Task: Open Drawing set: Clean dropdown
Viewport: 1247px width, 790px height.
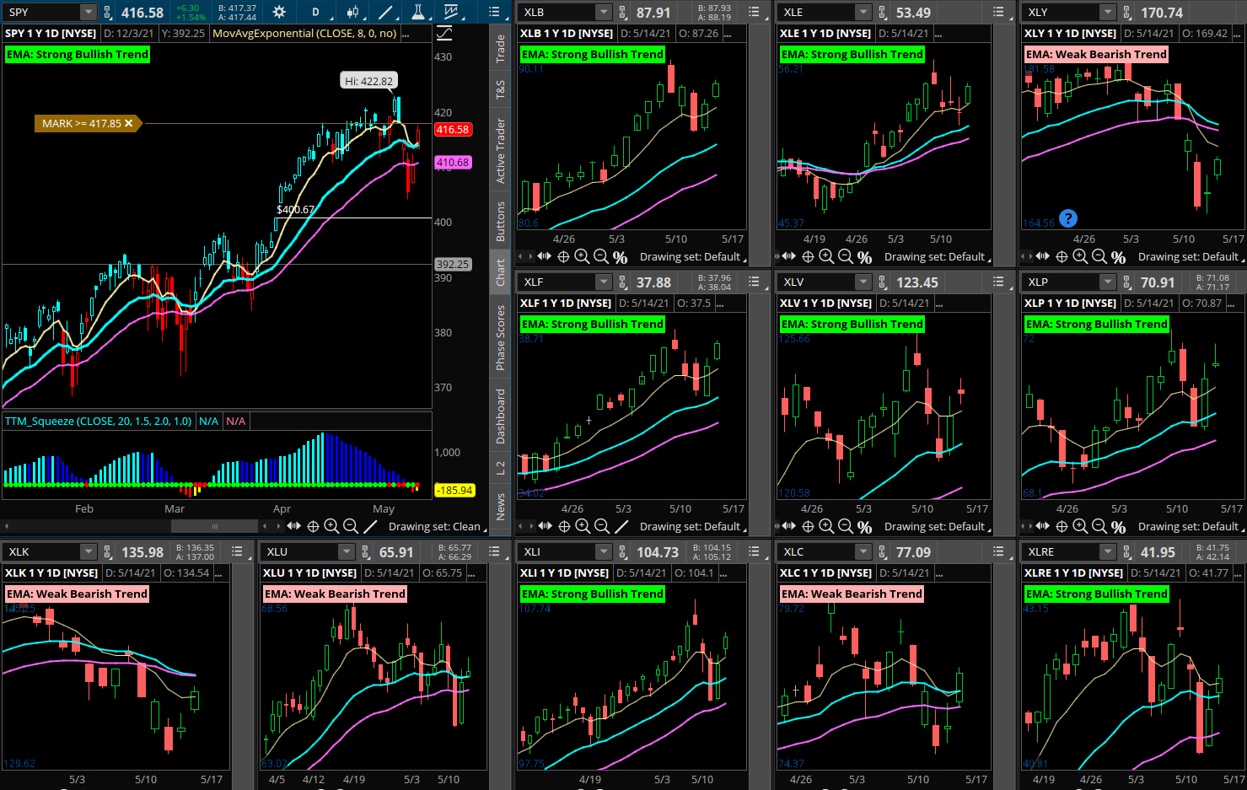Action: click(437, 526)
